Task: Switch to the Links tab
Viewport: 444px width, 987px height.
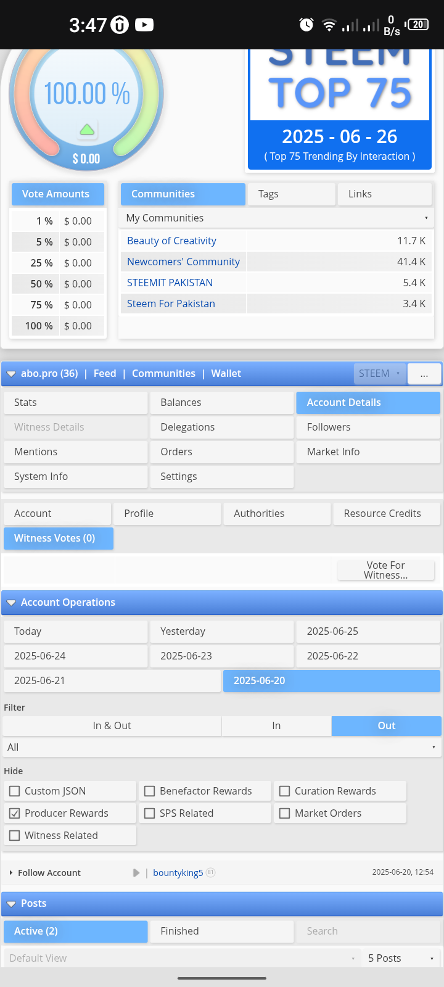Action: (385, 194)
